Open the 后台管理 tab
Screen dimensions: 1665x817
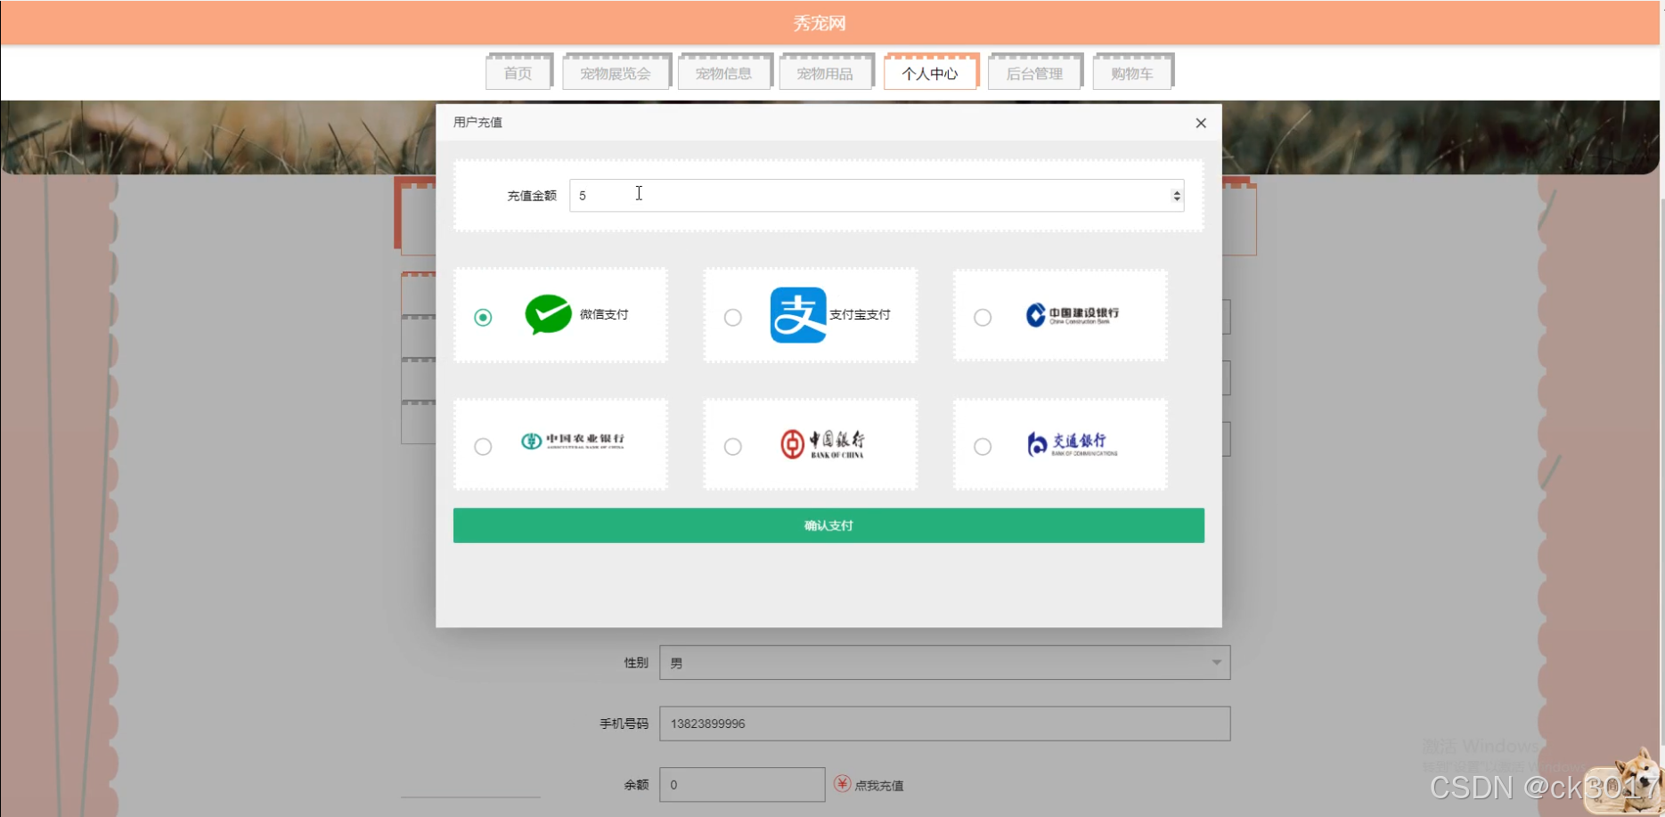[x=1035, y=73]
